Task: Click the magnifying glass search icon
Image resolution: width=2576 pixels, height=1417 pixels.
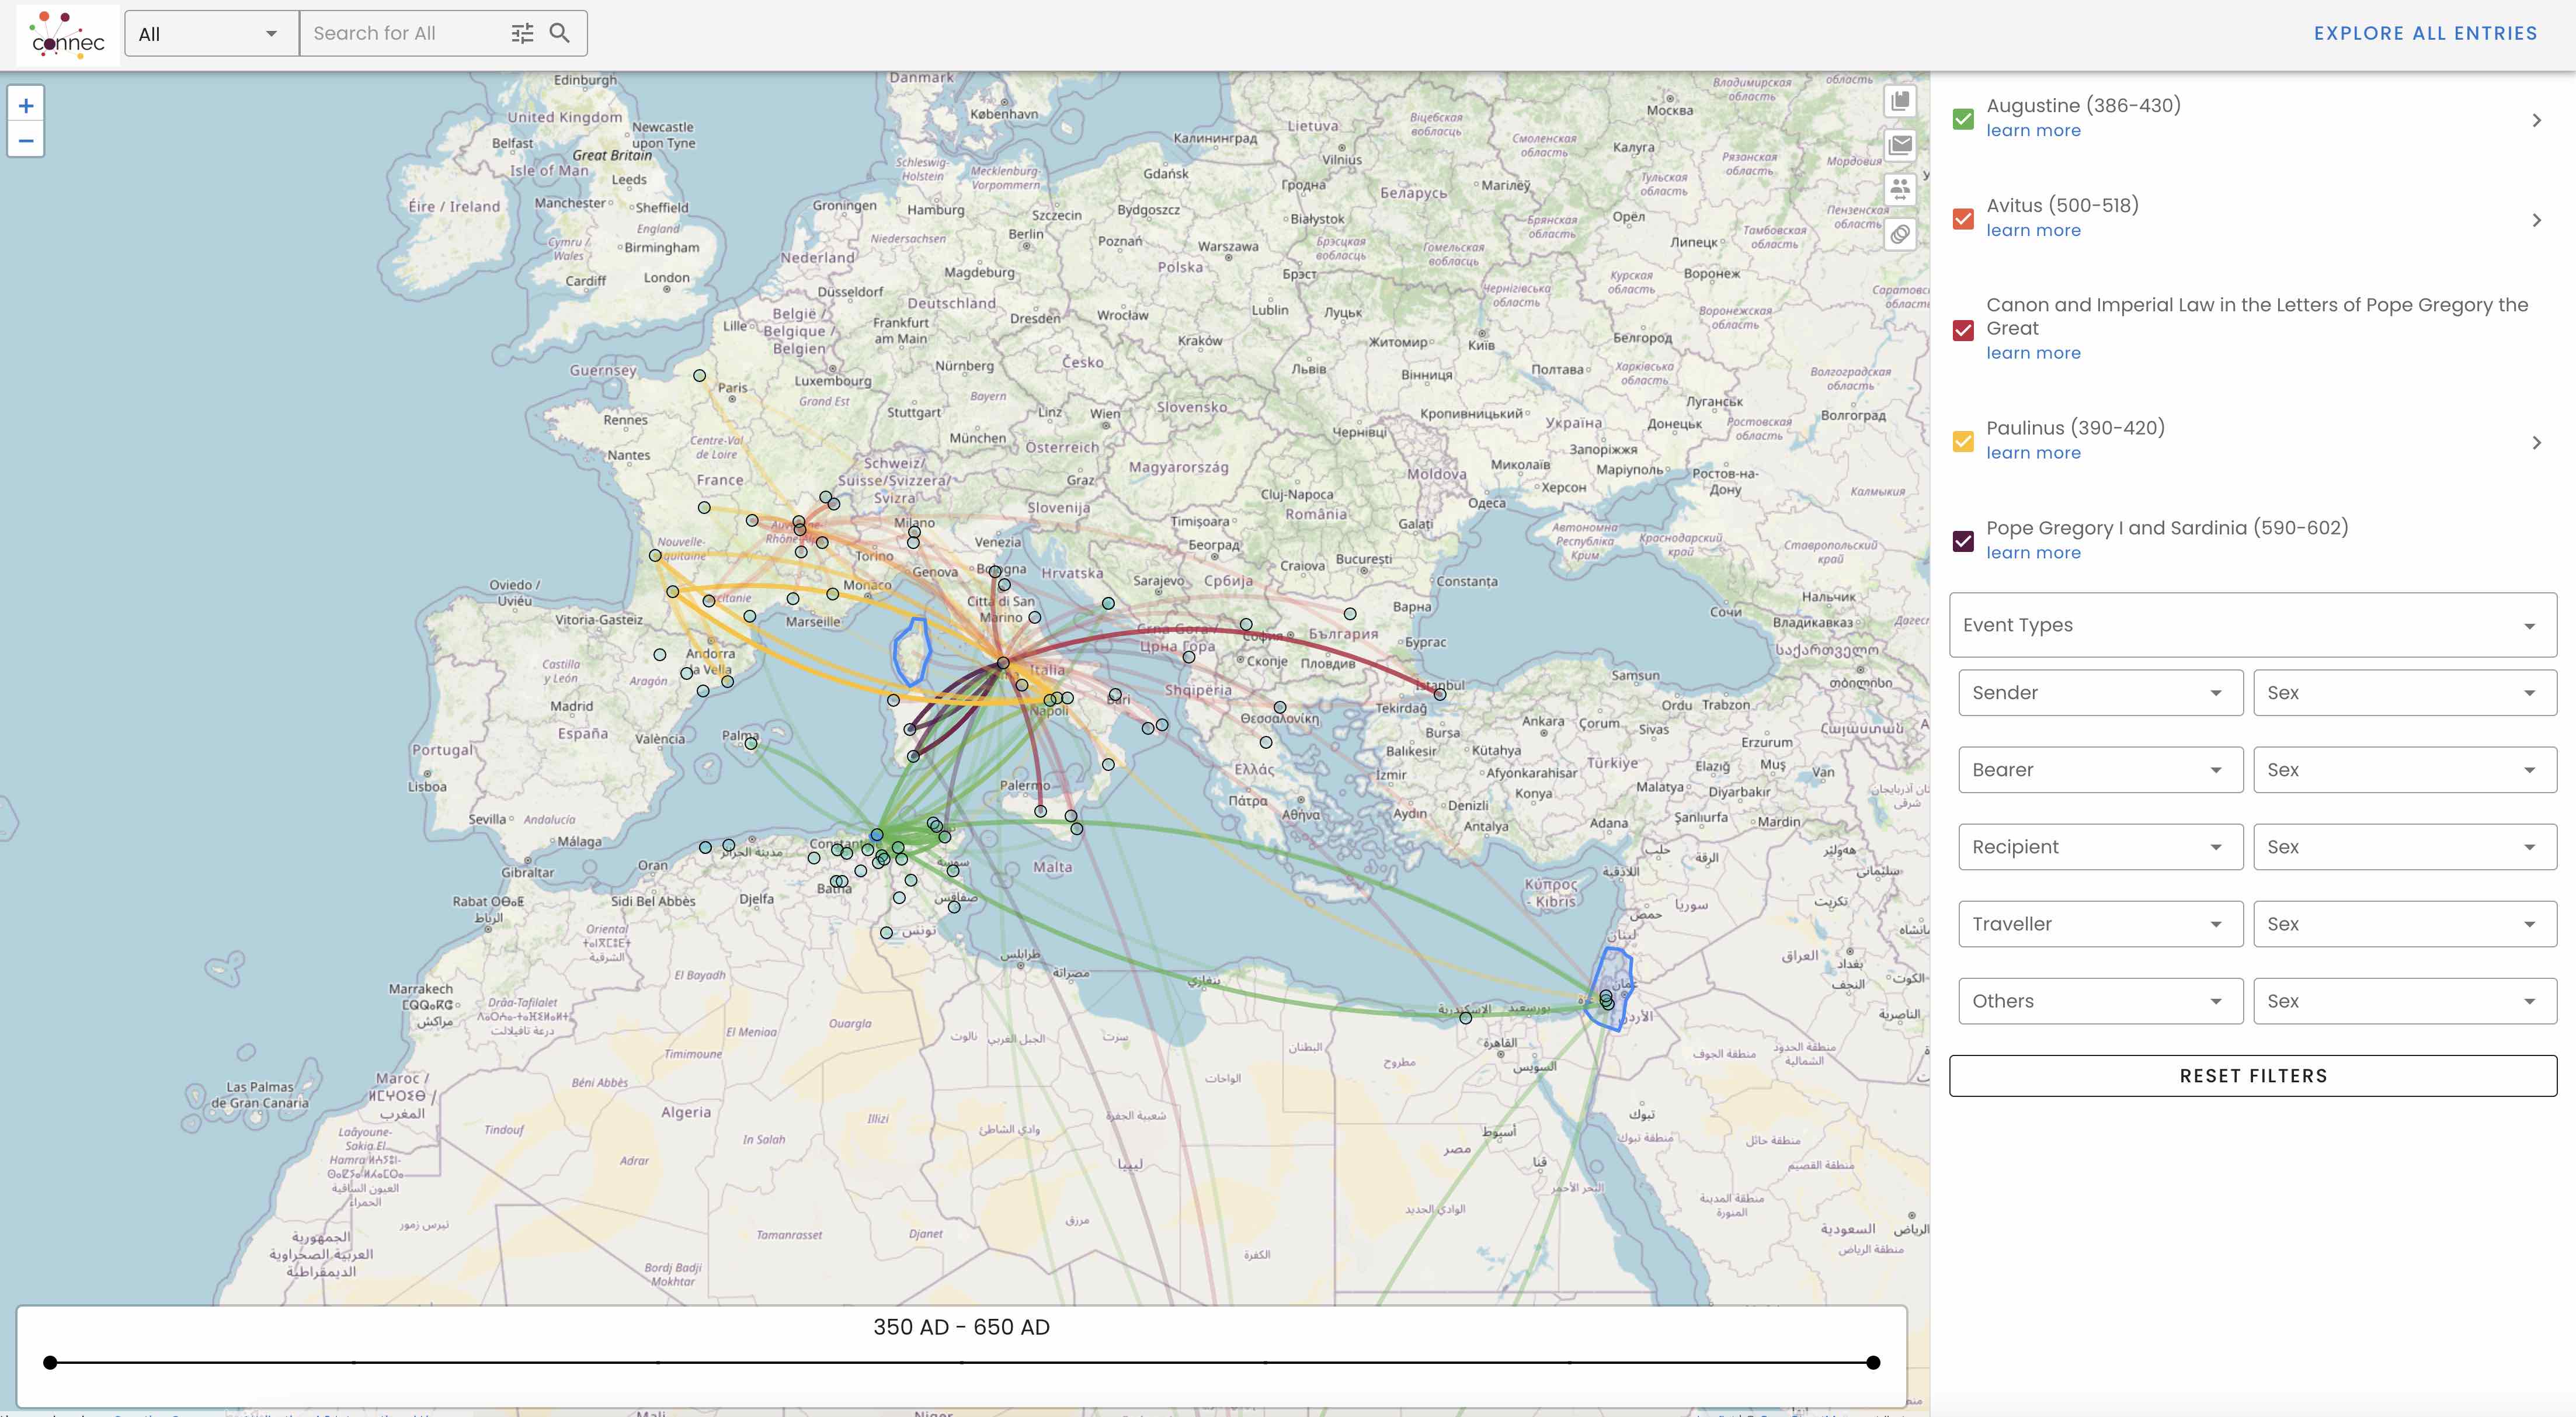Action: click(x=560, y=34)
